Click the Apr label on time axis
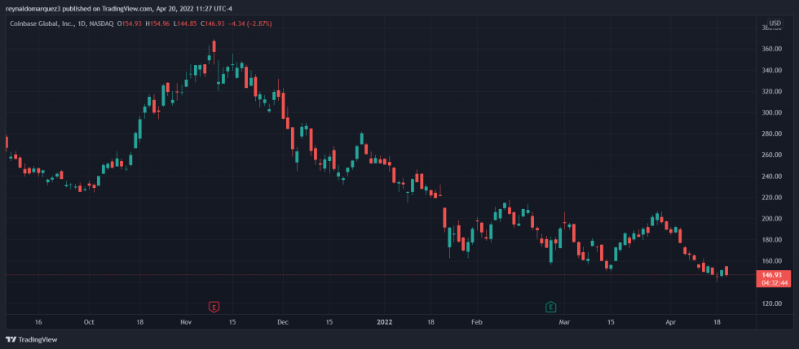 [x=671, y=322]
